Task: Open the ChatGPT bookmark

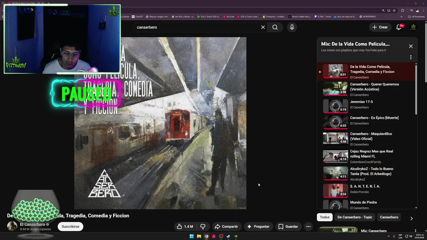Action: (x=137, y=17)
